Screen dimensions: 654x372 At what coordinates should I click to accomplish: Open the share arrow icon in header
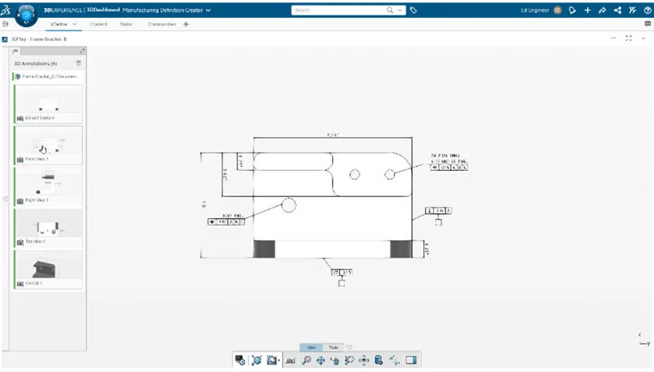pyautogui.click(x=602, y=11)
